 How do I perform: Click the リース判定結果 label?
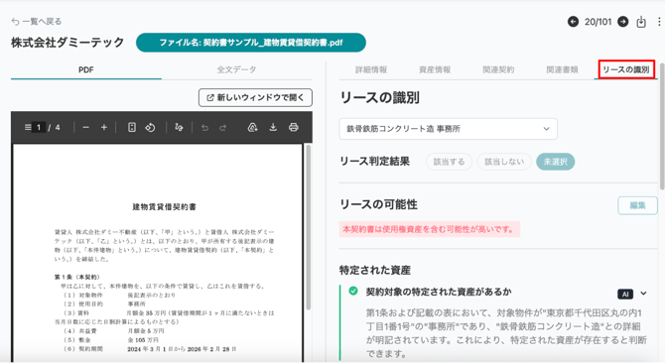click(x=375, y=162)
